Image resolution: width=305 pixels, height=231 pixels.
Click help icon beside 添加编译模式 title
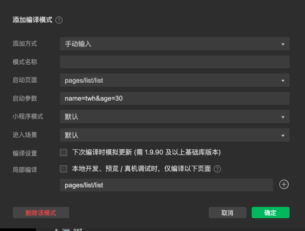pyautogui.click(x=59, y=20)
